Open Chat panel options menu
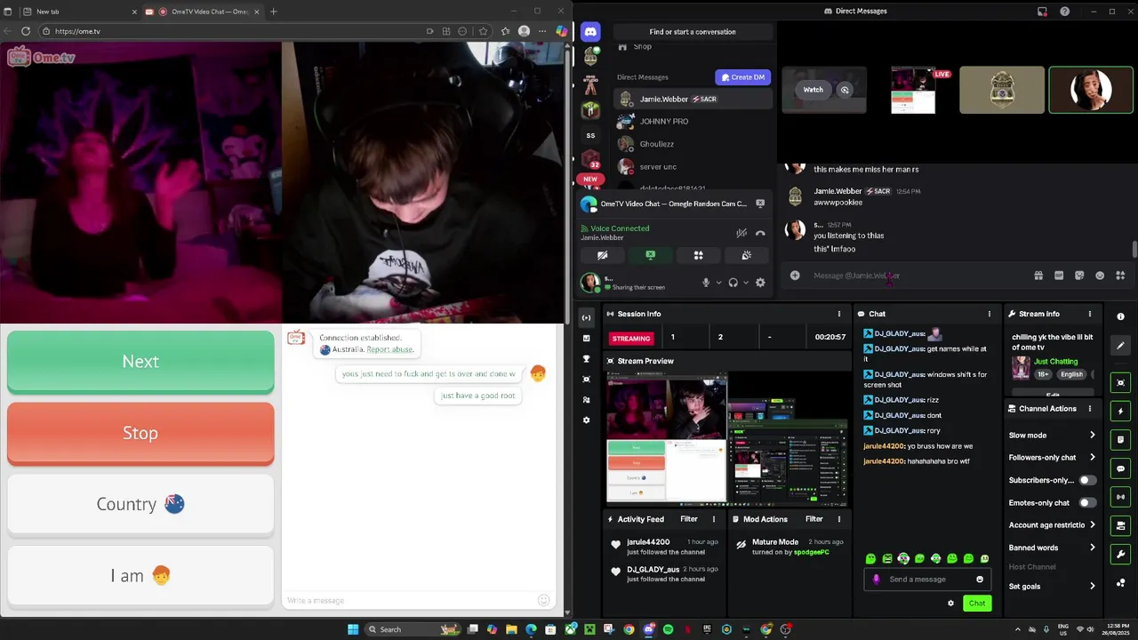Image resolution: width=1138 pixels, height=640 pixels. 989,314
